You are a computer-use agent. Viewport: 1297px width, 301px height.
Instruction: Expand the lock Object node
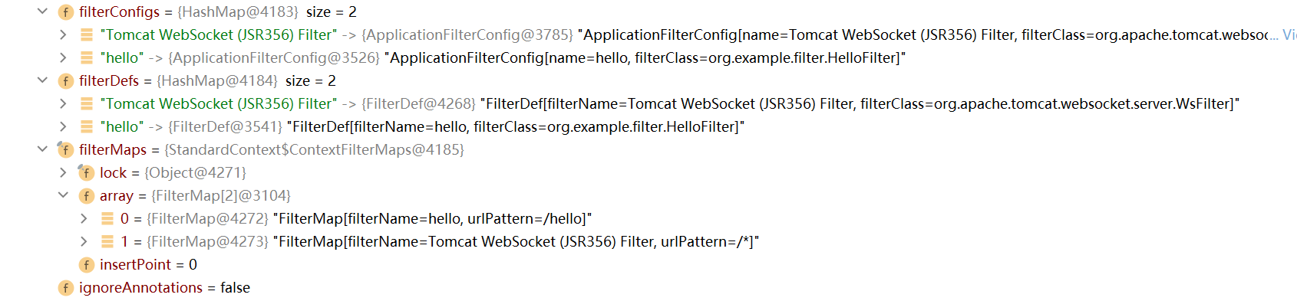[x=64, y=172]
